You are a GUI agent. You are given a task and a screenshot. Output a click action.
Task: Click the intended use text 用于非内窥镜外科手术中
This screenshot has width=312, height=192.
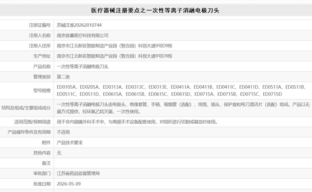tap(137, 122)
